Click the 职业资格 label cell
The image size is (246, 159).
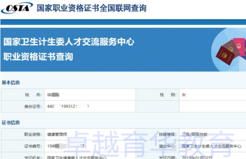tap(23, 134)
